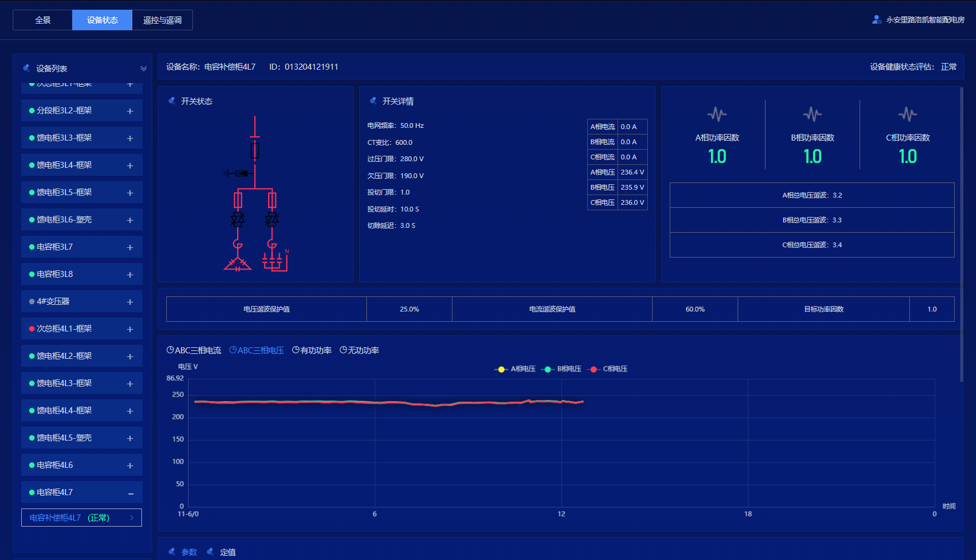Show the ABC三相电压 chart
Viewport: 976px width, 560px height.
click(257, 350)
